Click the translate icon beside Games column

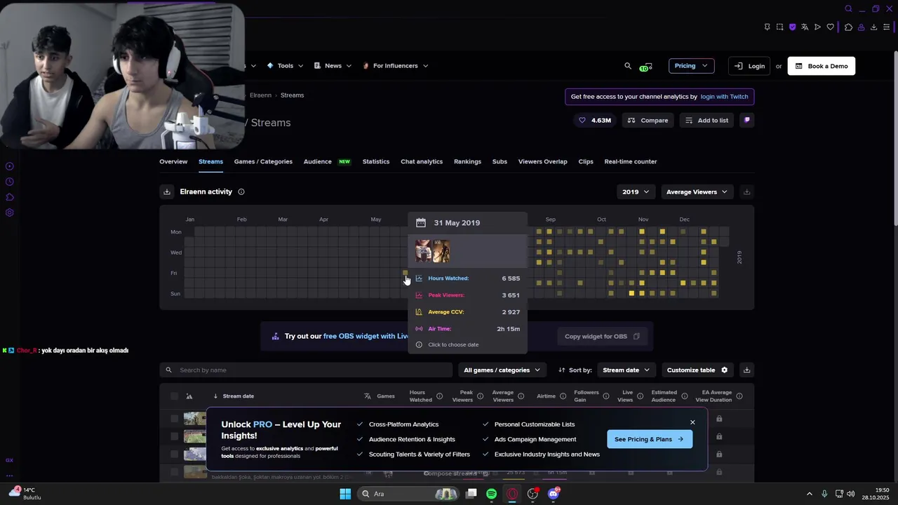pos(368,396)
